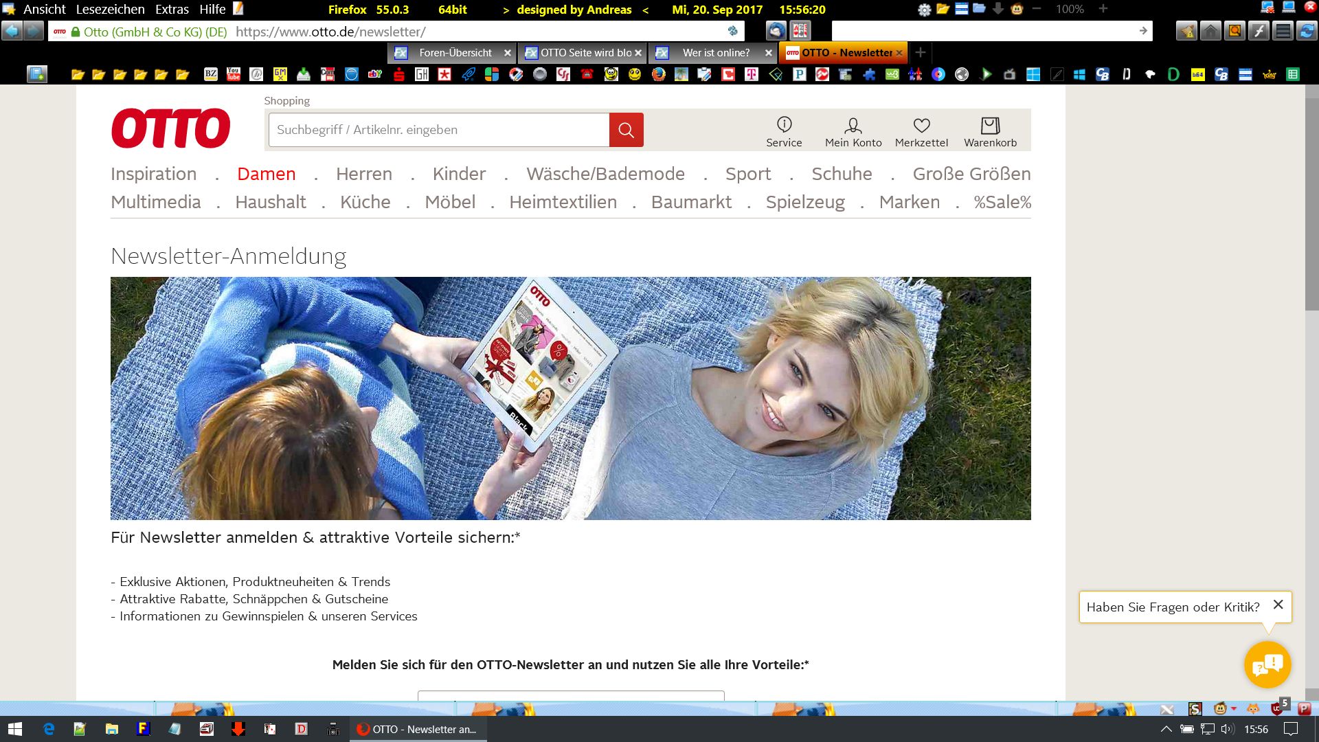Open the %Sale% category link

(x=1002, y=202)
